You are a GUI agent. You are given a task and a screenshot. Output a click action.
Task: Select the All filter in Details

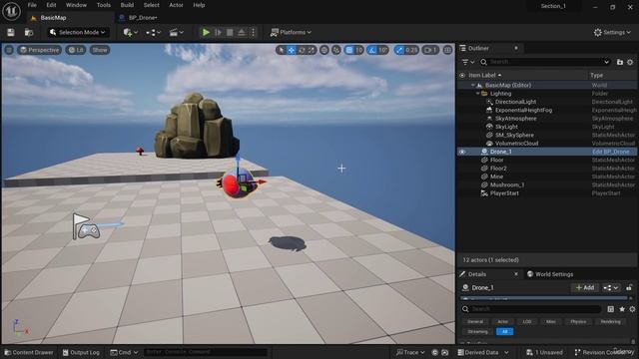click(x=504, y=332)
